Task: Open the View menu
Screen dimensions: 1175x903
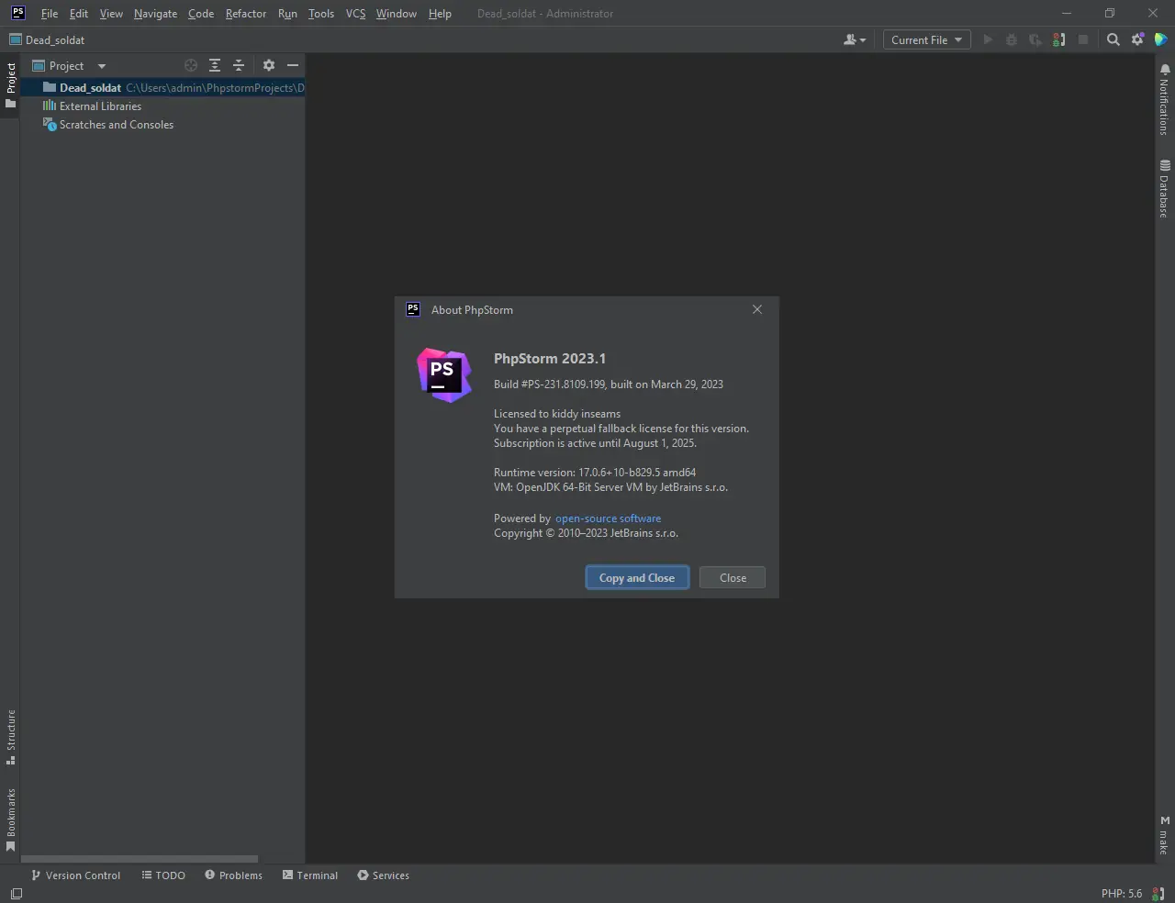Action: [x=111, y=14]
